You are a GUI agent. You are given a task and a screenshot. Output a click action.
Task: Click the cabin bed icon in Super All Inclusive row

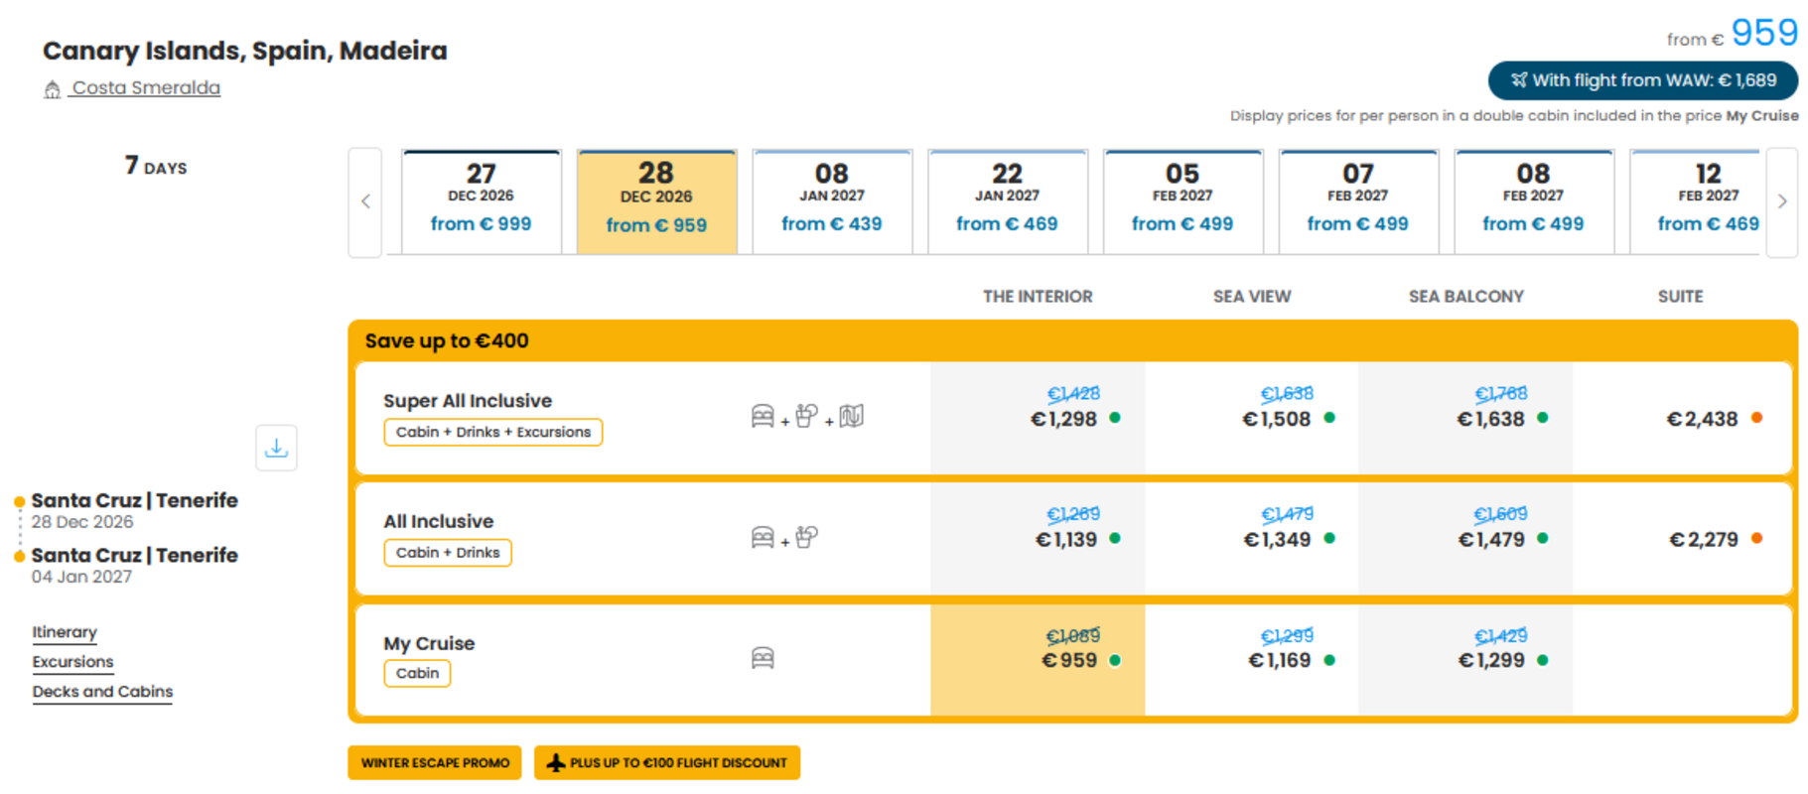(763, 417)
